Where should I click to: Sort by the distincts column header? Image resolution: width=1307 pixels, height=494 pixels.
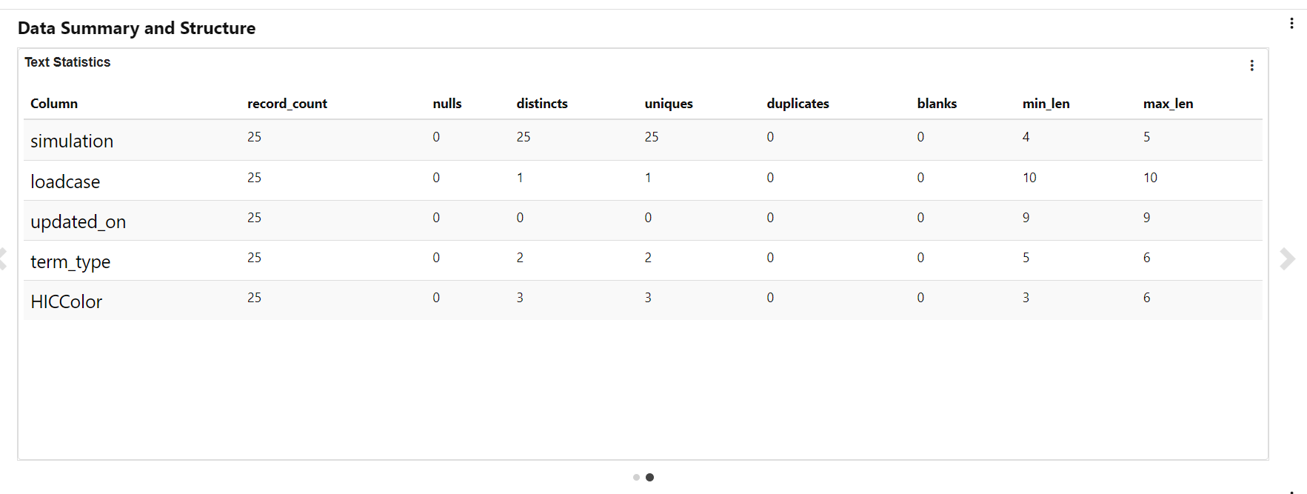pyautogui.click(x=542, y=104)
